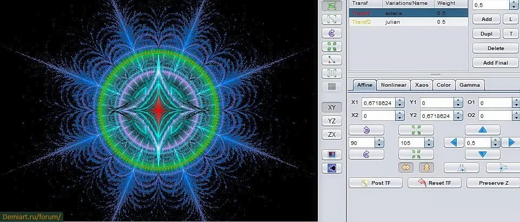Move triangle up with blue arrow
Screen dimensions: 520x222
483,130
